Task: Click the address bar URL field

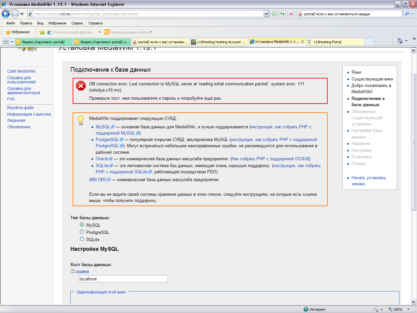Action: [x=145, y=14]
